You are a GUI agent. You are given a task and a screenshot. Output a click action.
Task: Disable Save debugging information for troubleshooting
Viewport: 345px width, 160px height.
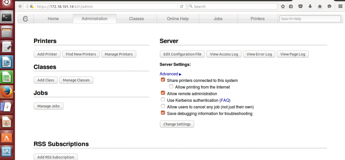163,113
